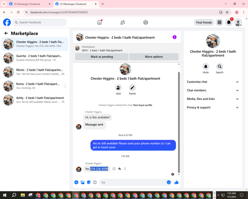This screenshot has width=248, height=199.
Task: Open the Guerita conversation in list
Action: point(35,58)
